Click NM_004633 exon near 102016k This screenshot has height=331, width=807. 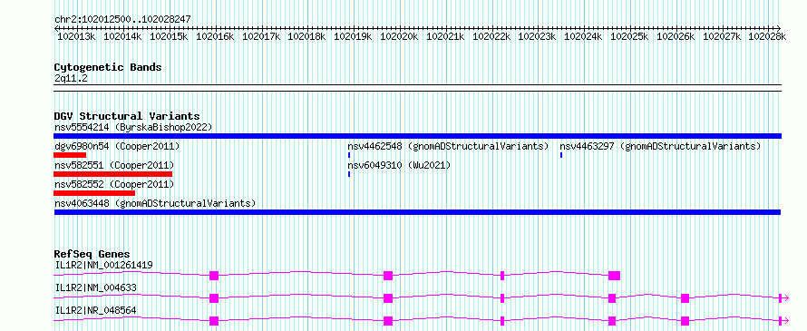pos(214,298)
